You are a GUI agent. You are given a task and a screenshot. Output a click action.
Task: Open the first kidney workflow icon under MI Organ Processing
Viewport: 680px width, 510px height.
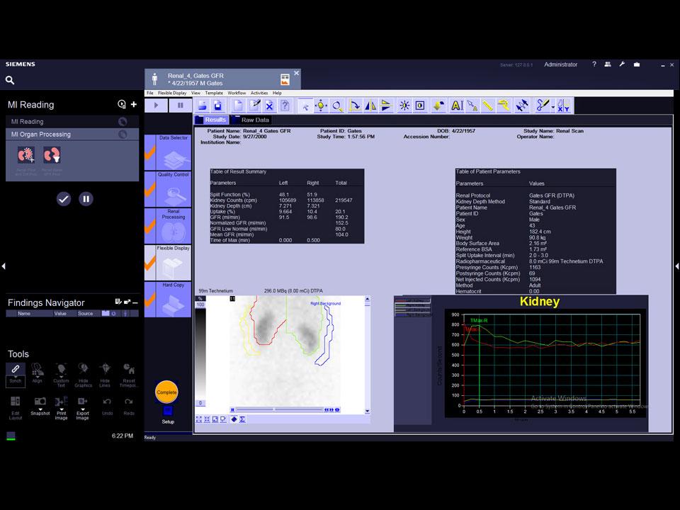[x=26, y=155]
